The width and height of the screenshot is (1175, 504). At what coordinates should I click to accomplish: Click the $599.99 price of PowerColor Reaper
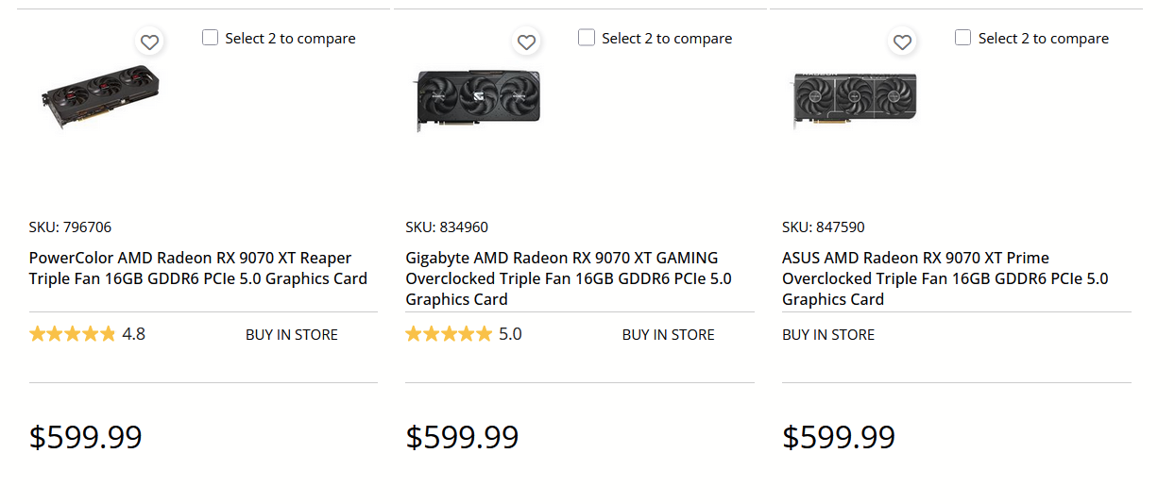(86, 437)
